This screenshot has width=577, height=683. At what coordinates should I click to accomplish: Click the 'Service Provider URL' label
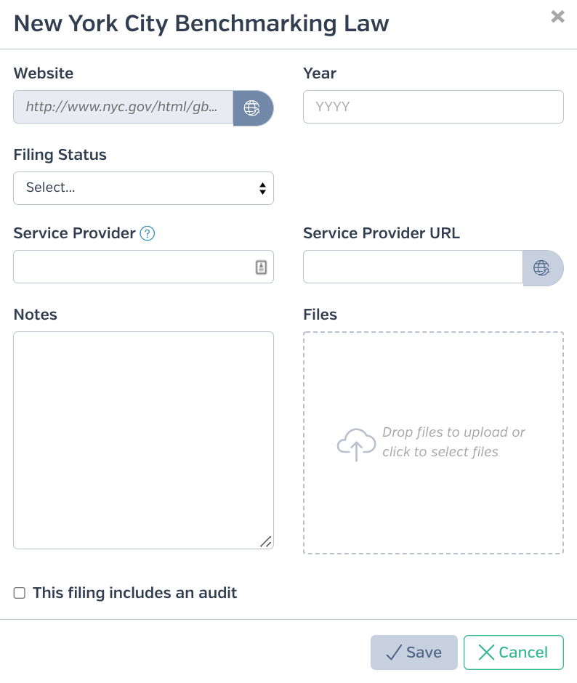point(382,233)
